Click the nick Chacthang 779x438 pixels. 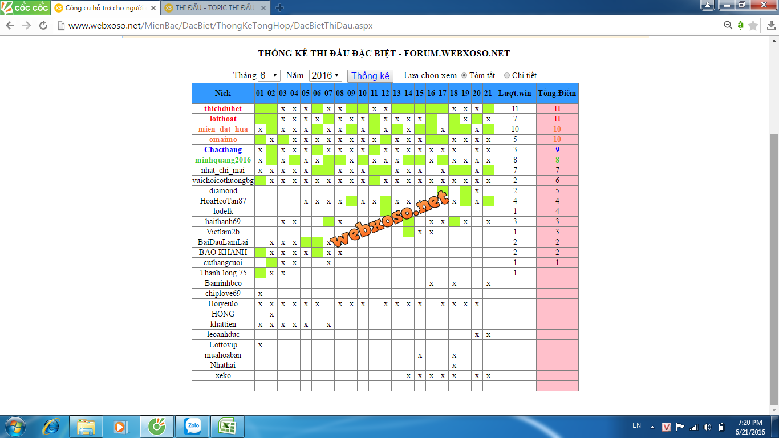pyautogui.click(x=223, y=149)
